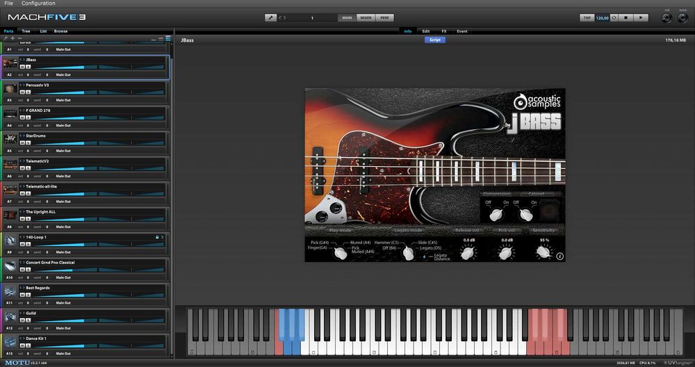The image size is (695, 367).
Task: Click Dance Kit 1 part icon
Action: (10, 342)
